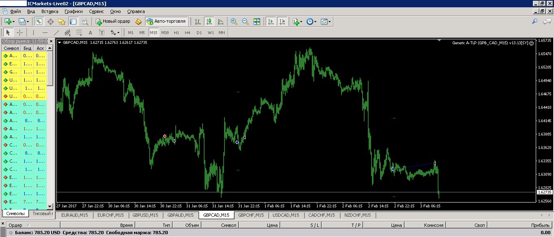Toggle the Market Watch panel icon
This screenshot has width=554, height=237.
click(x=39, y=22)
